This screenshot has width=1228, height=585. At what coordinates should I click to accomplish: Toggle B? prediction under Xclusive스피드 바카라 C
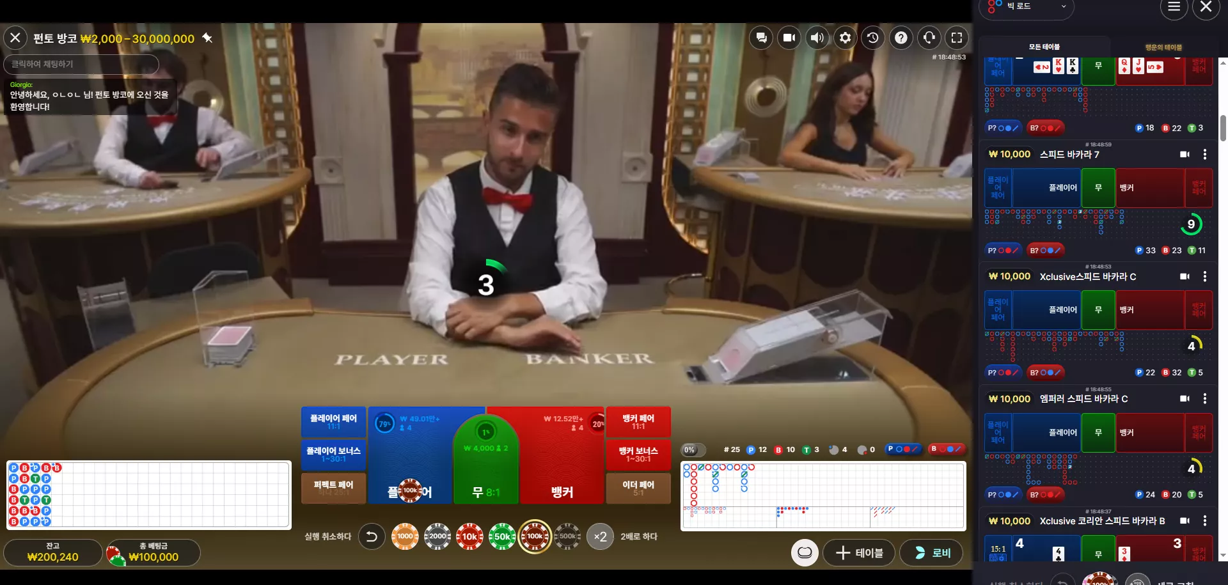[1045, 372]
